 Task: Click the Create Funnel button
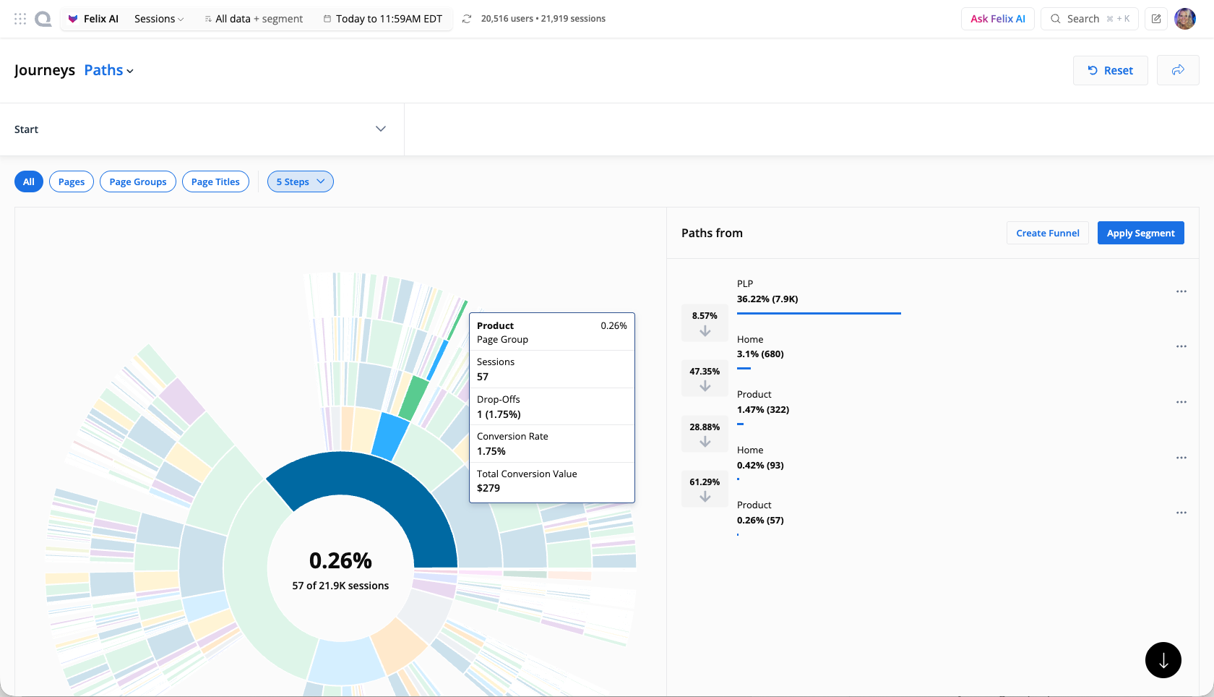click(x=1048, y=233)
